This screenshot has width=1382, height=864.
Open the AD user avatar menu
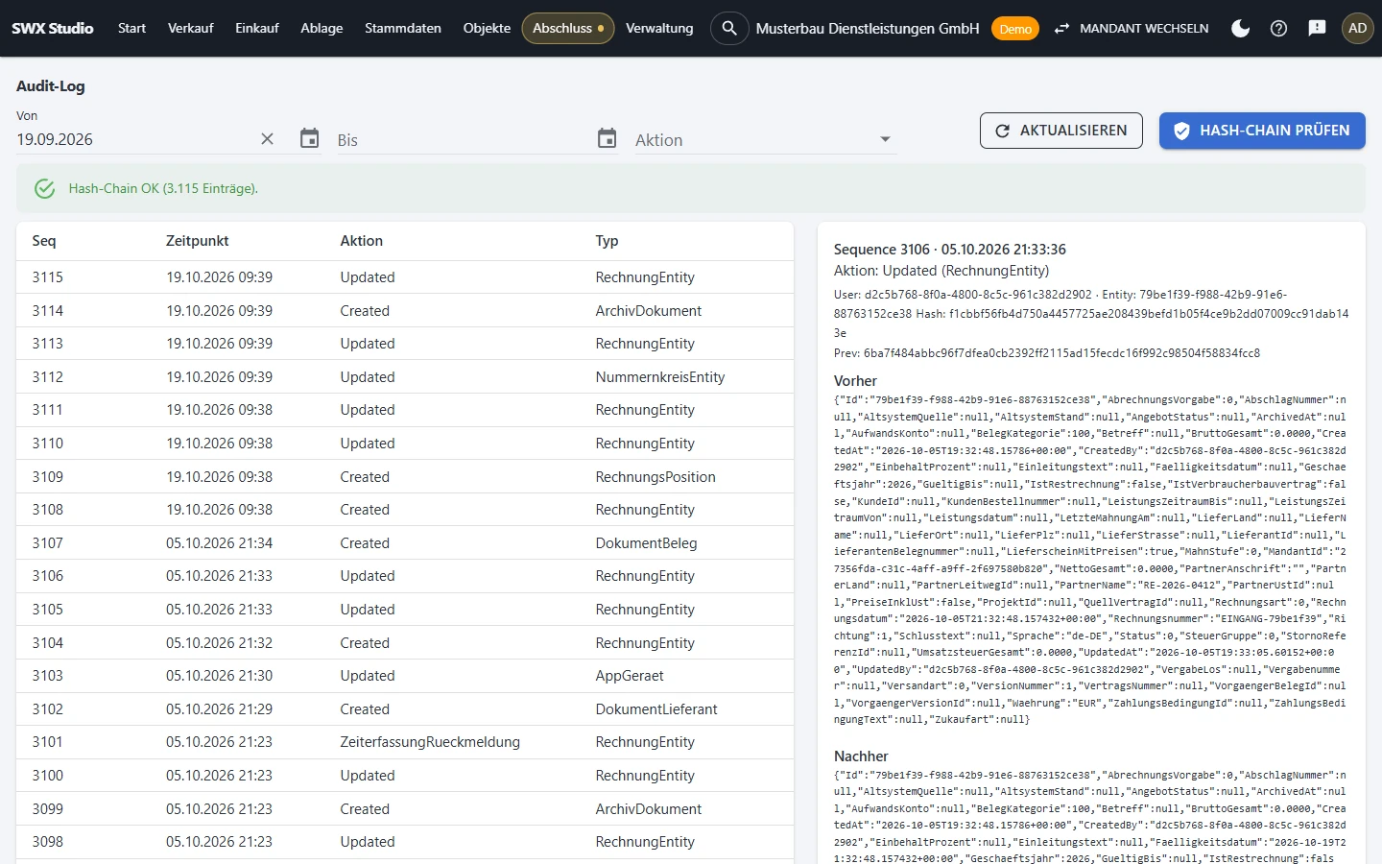(x=1357, y=28)
